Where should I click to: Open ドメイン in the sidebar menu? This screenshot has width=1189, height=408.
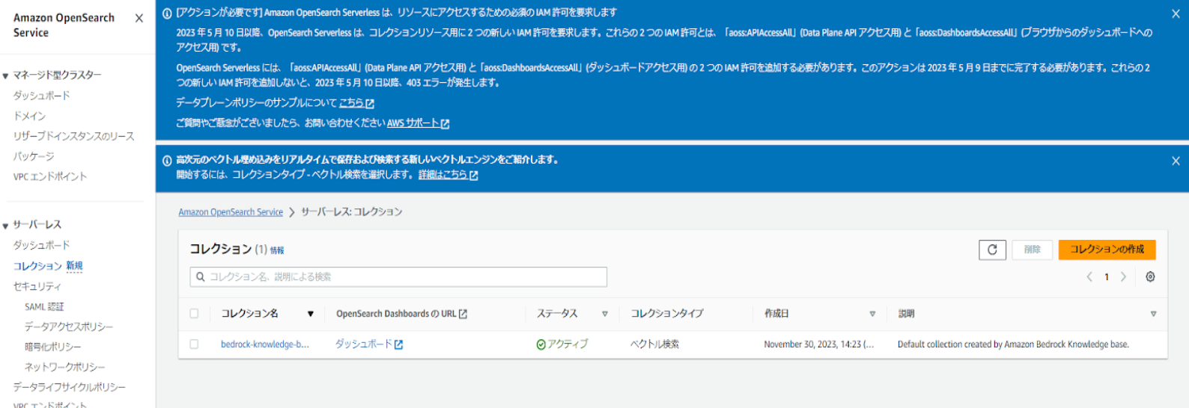29,116
